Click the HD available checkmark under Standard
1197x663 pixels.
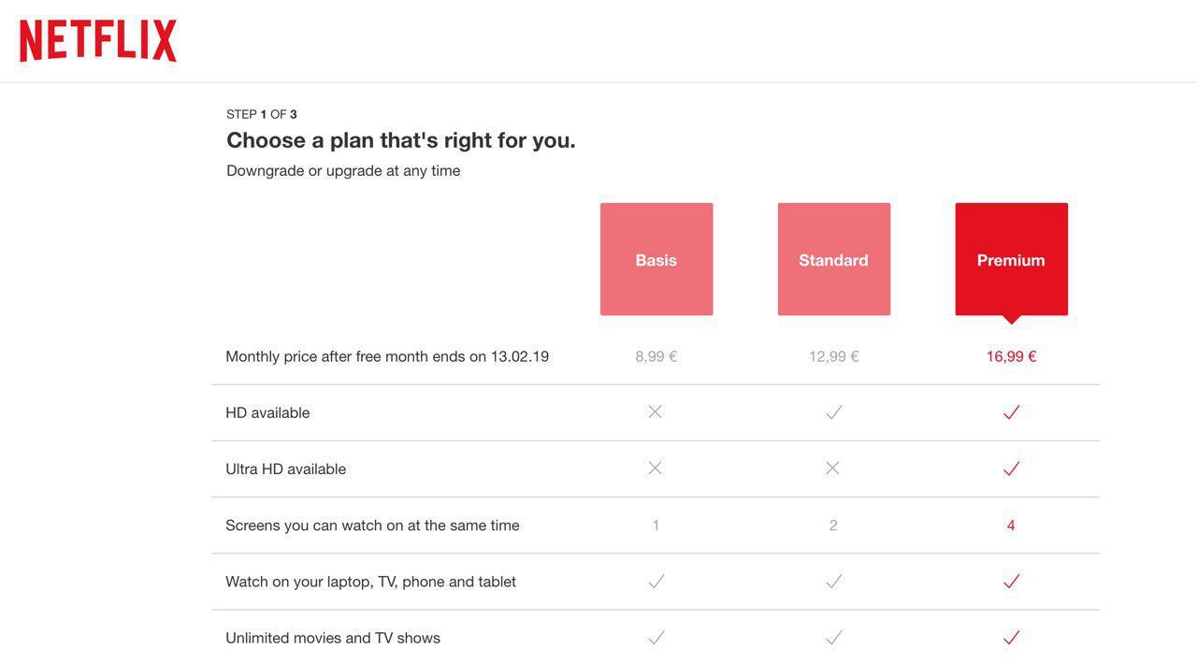[834, 412]
